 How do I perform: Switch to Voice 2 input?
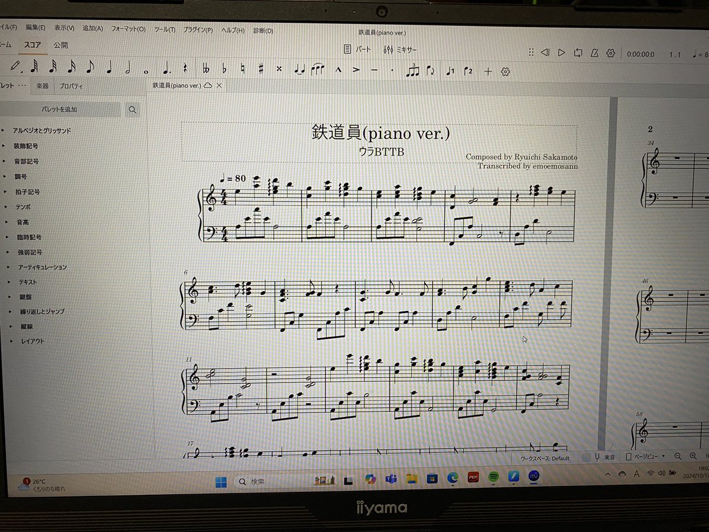(x=468, y=71)
